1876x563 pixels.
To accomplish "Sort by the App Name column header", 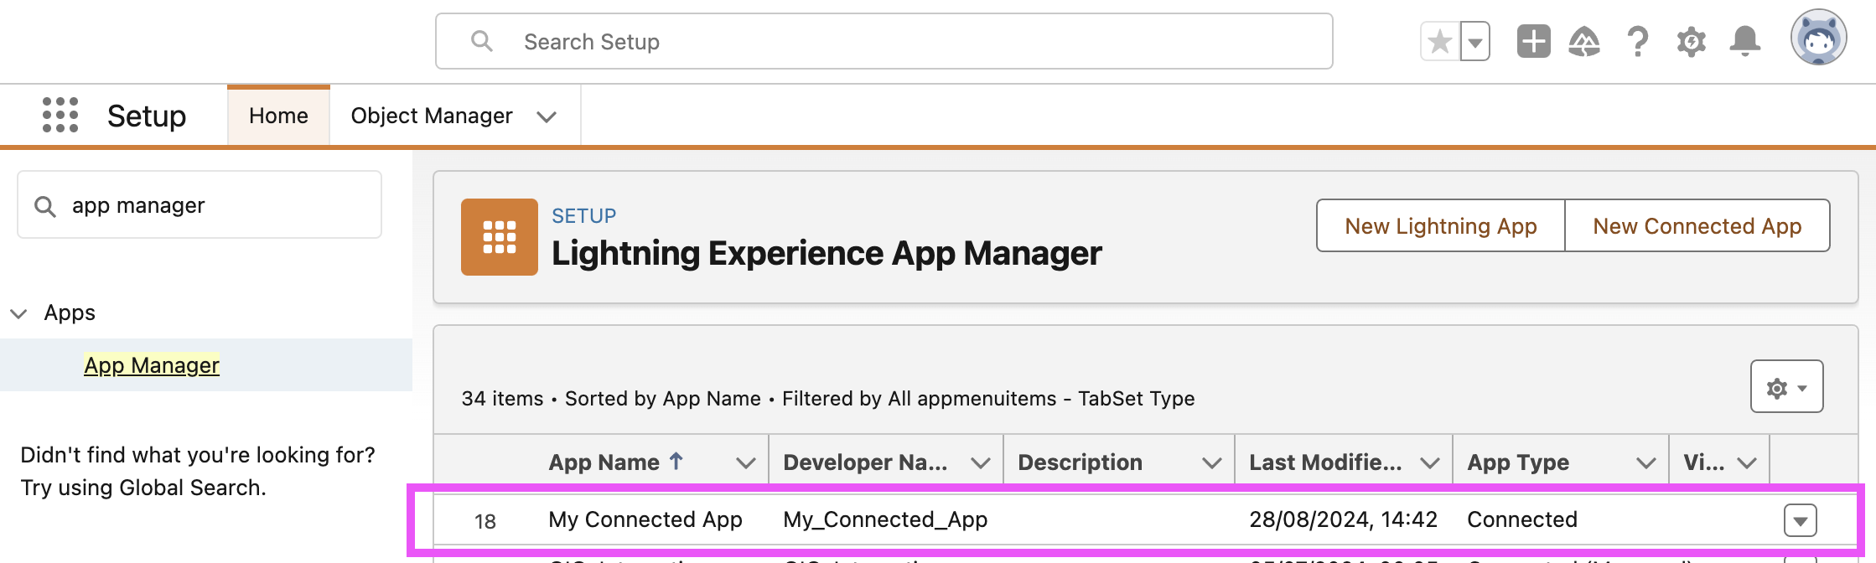I will [604, 462].
